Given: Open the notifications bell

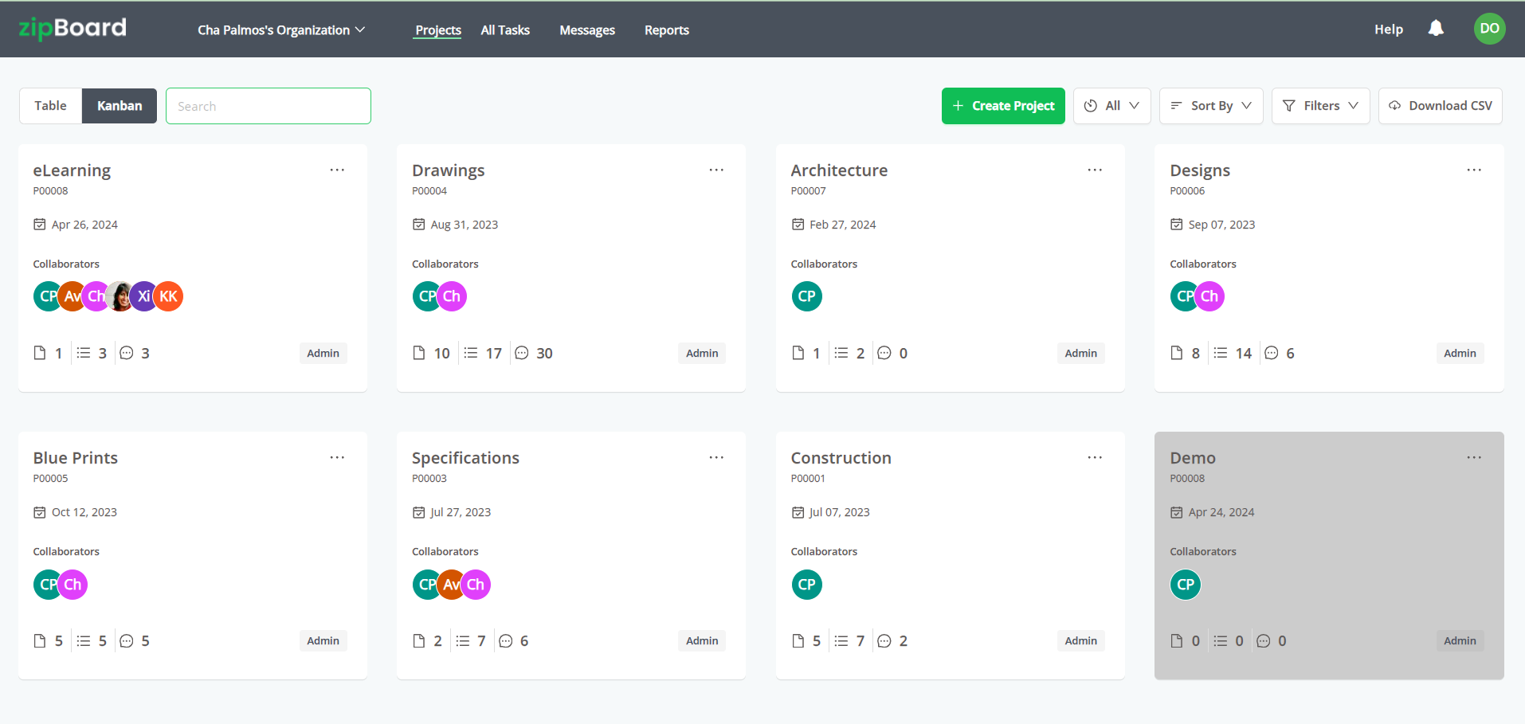Looking at the screenshot, I should point(1435,28).
